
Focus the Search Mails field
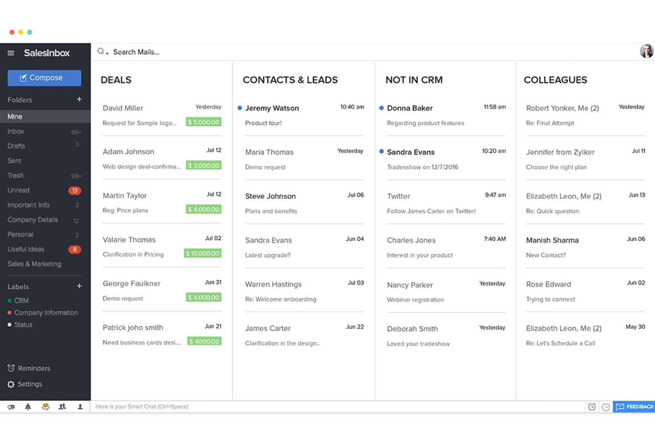136,52
